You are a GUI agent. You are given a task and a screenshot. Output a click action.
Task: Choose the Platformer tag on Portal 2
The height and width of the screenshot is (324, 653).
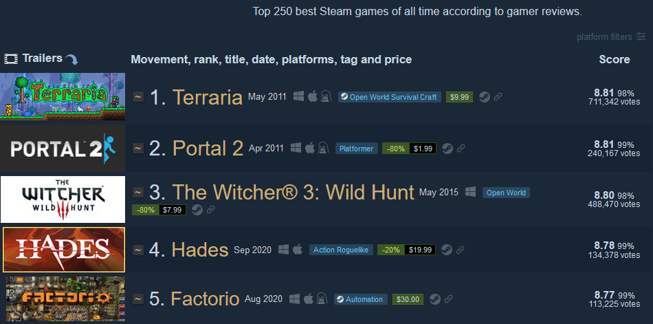357,149
